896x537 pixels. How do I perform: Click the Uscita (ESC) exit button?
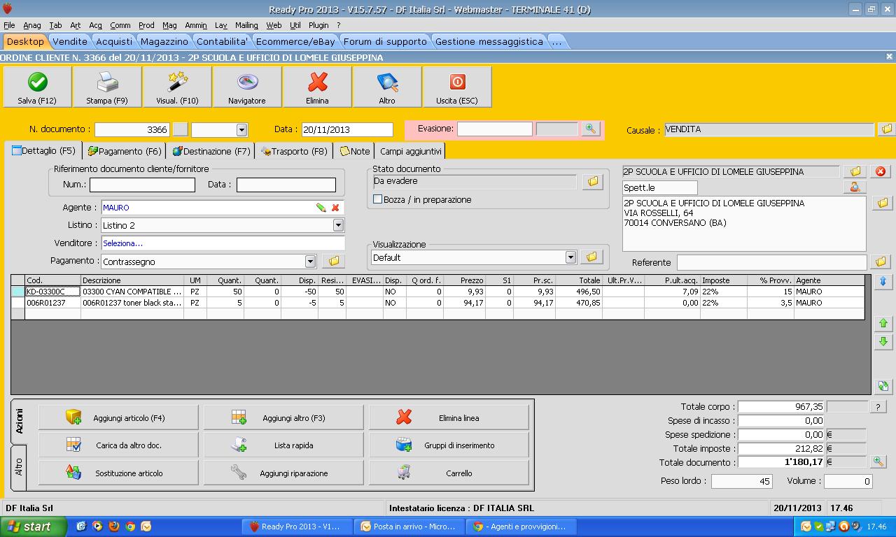457,87
